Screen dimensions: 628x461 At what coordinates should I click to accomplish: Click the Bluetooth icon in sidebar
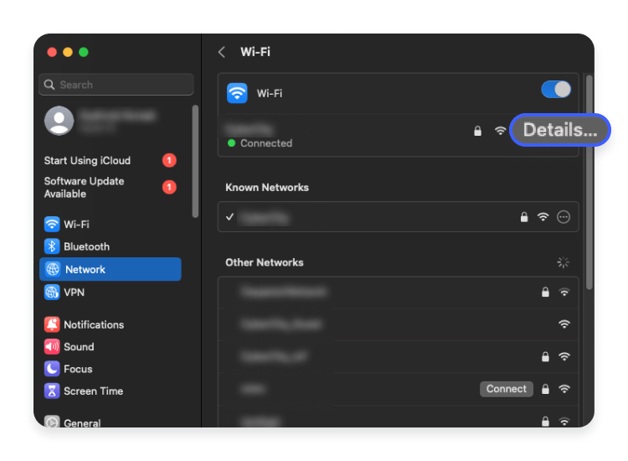click(x=52, y=246)
